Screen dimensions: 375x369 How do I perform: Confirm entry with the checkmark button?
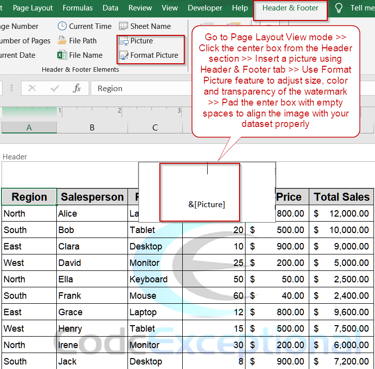54,89
